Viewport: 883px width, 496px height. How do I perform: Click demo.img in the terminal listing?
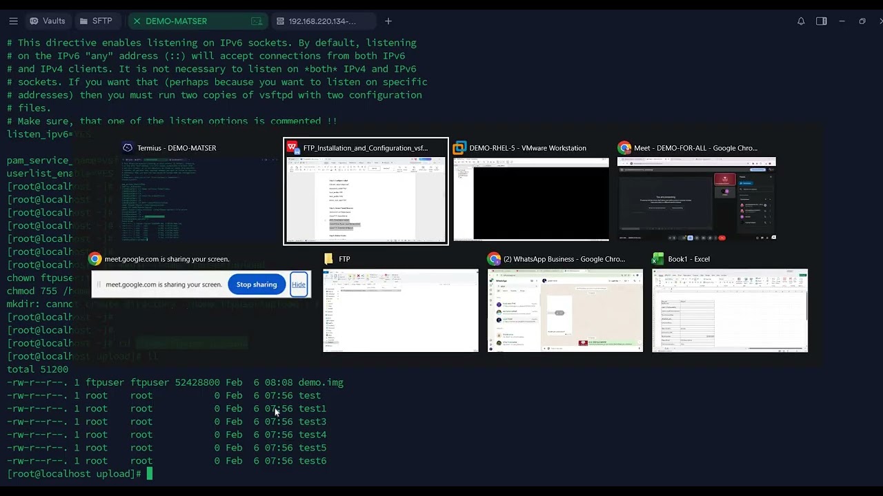(x=321, y=382)
